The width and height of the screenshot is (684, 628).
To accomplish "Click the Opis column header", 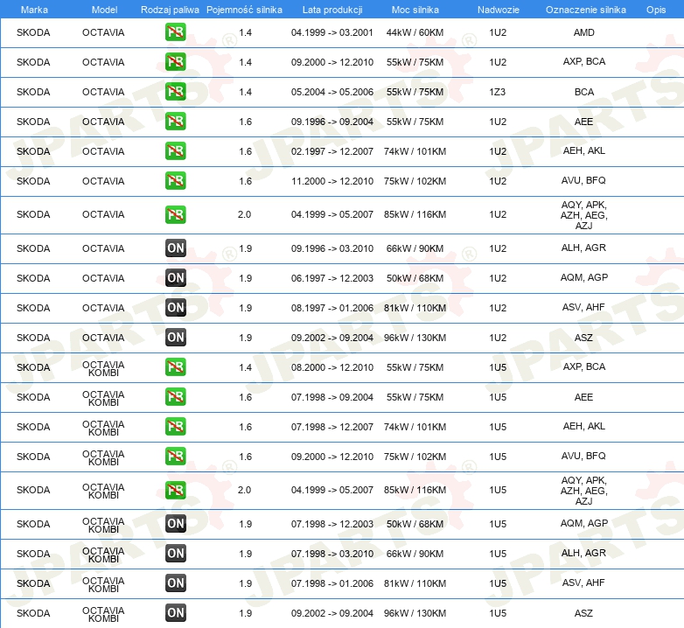I will 656,10.
